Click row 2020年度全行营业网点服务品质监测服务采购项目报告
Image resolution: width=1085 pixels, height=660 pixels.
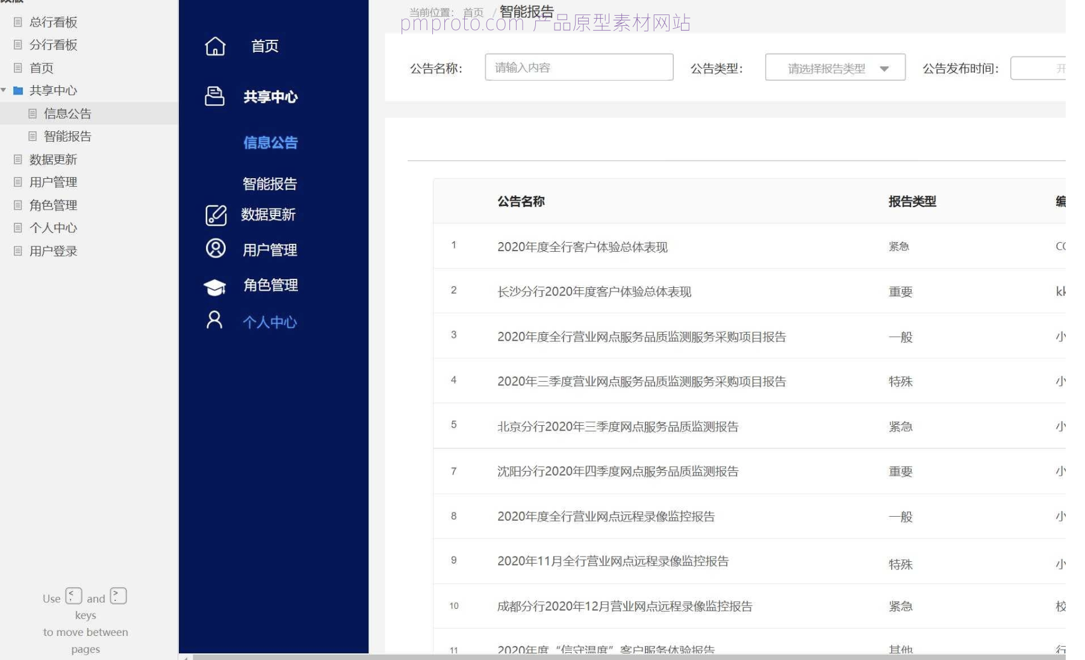[x=749, y=336]
